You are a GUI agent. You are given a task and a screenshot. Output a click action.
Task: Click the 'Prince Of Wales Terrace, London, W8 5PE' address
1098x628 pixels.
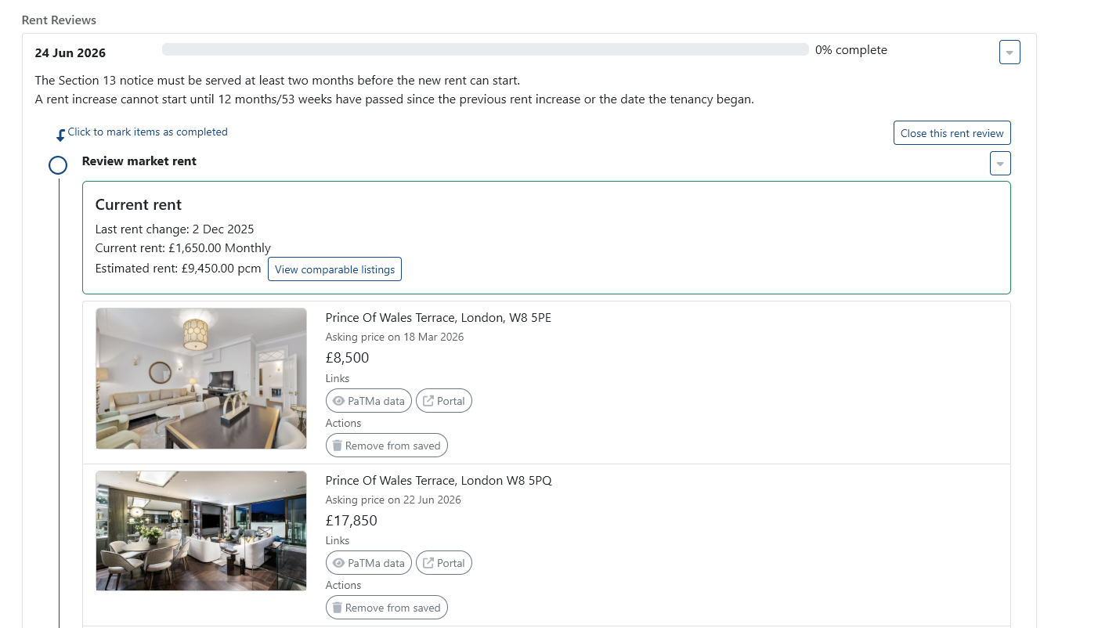[439, 318]
